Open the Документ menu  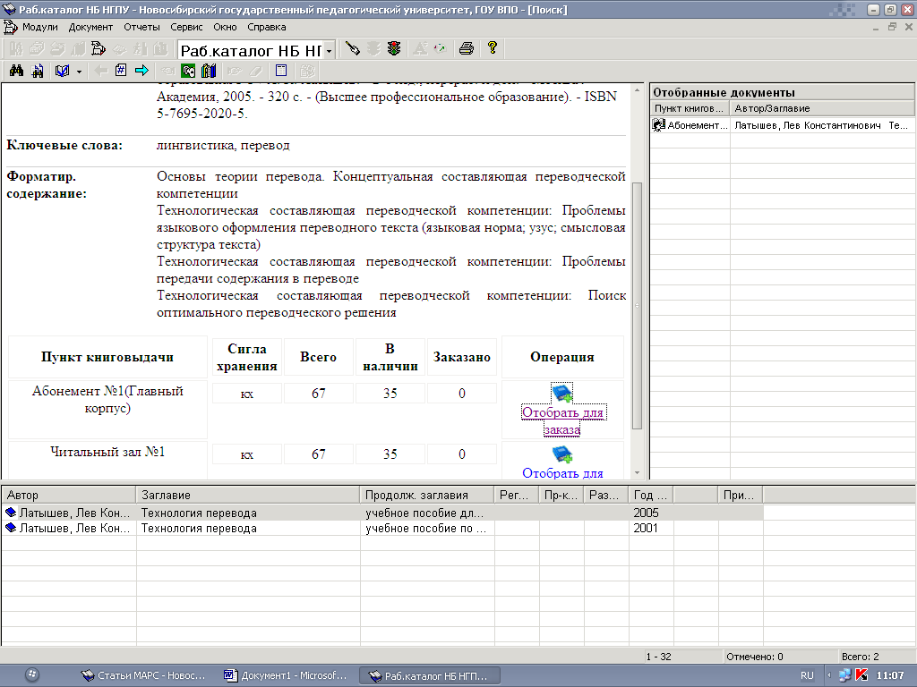pos(90,27)
